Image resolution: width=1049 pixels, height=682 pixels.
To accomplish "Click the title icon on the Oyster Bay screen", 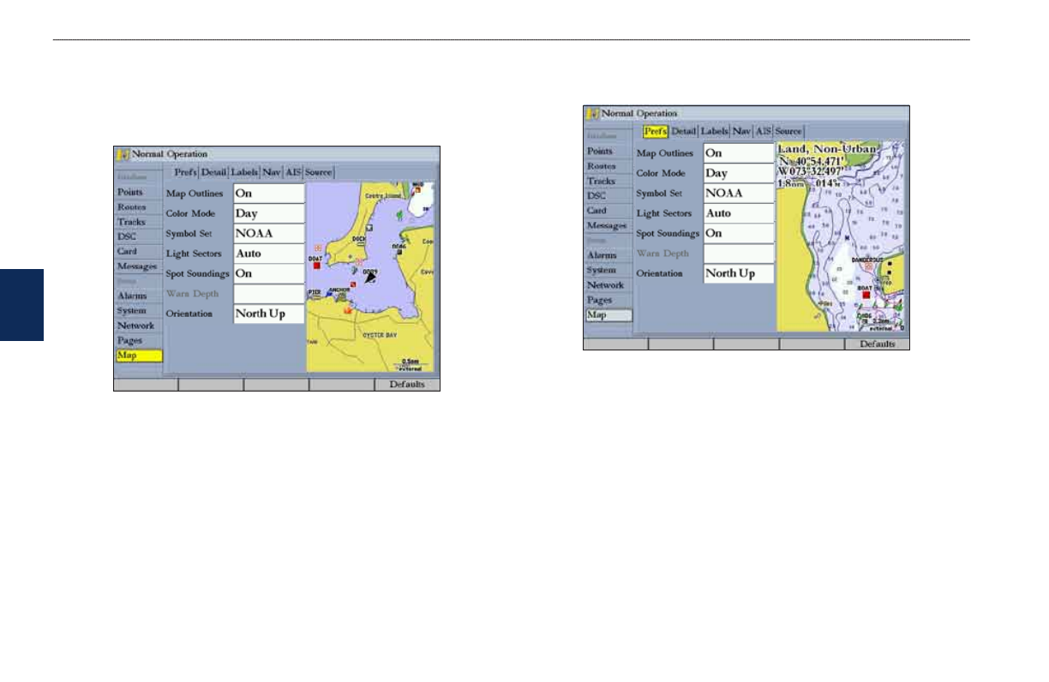I will [x=123, y=154].
